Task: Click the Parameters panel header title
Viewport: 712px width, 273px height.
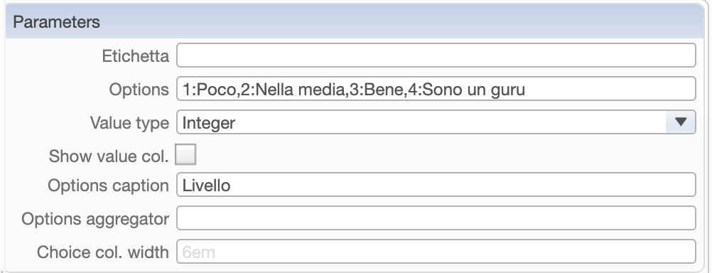Action: coord(56,22)
